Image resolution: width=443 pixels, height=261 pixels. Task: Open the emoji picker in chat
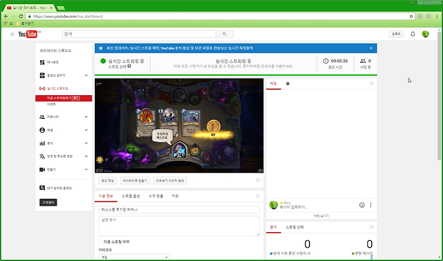[x=362, y=205]
